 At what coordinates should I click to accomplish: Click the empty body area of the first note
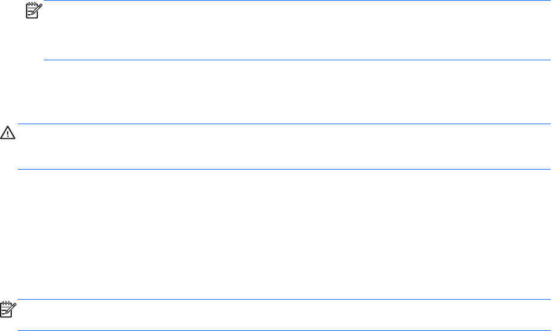coord(296,30)
